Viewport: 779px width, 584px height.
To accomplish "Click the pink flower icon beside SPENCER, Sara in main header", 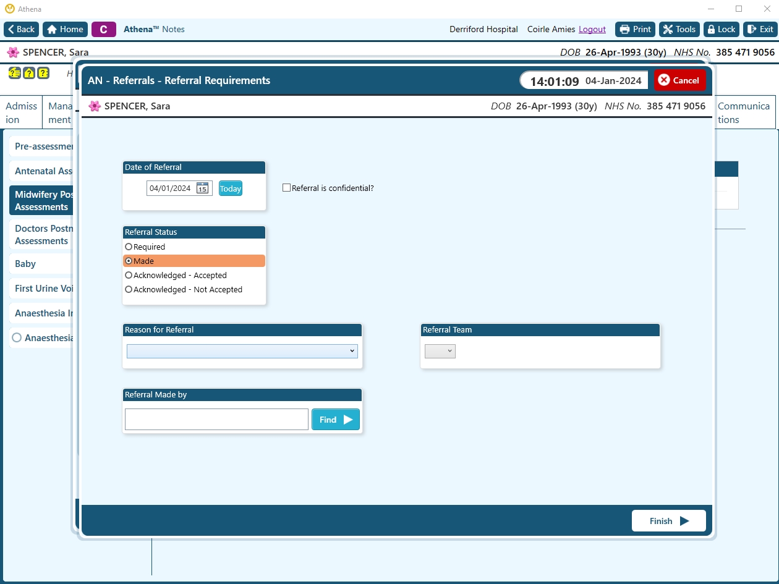I will coord(13,53).
